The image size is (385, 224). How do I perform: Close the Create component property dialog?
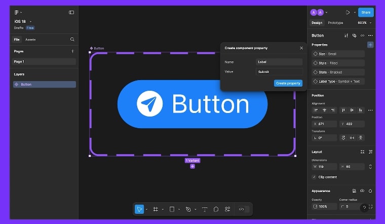[x=301, y=48]
